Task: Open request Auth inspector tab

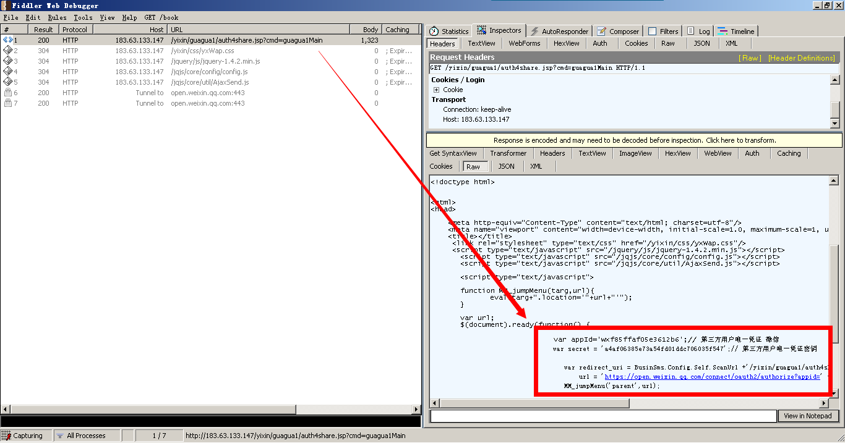Action: point(599,43)
